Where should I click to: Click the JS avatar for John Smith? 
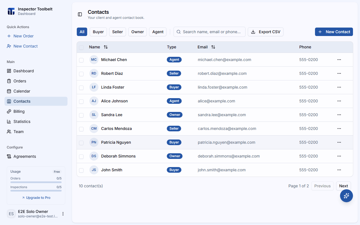94,170
